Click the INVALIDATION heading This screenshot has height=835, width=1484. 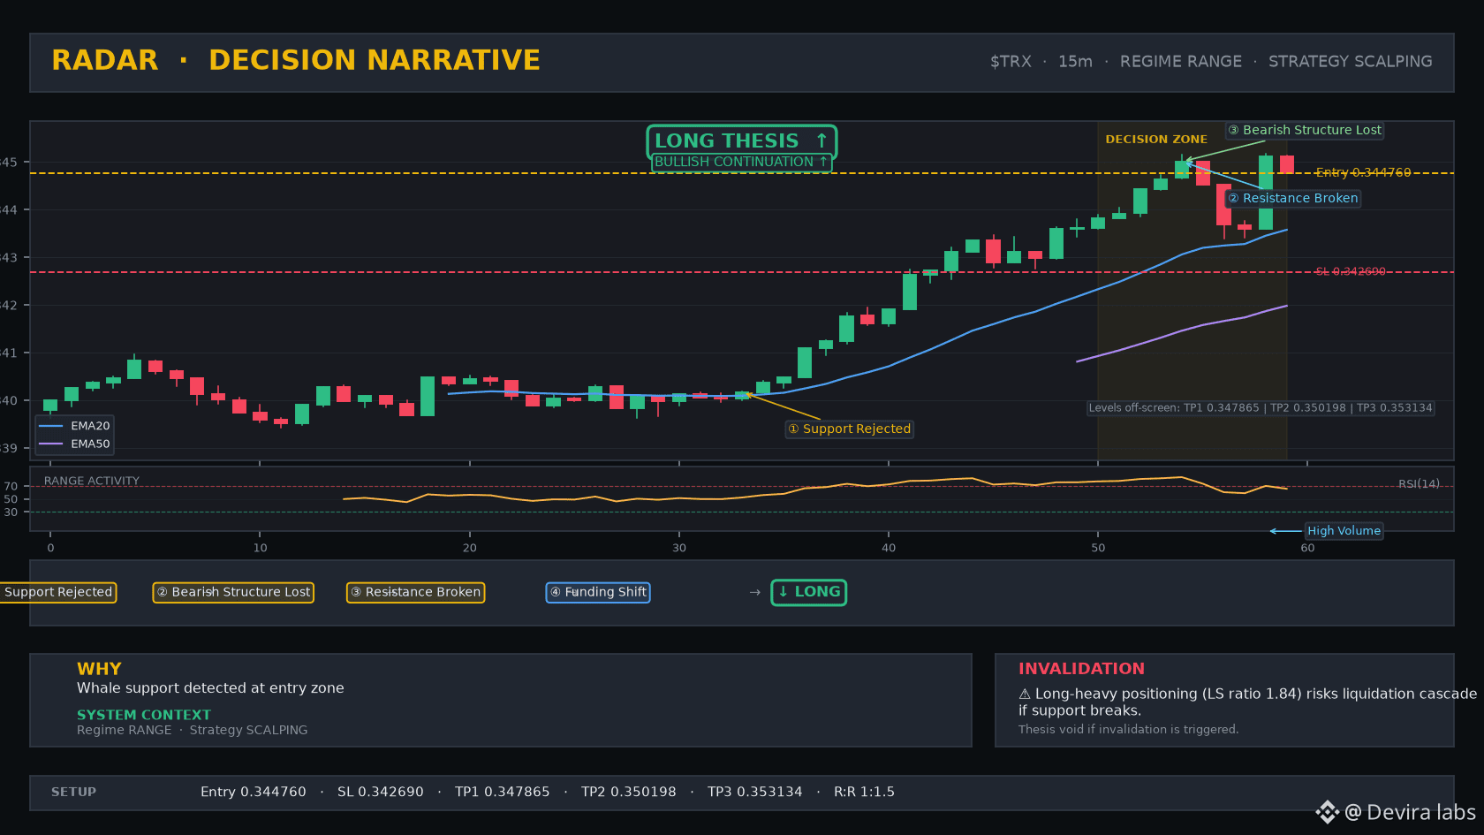pos(1081,669)
